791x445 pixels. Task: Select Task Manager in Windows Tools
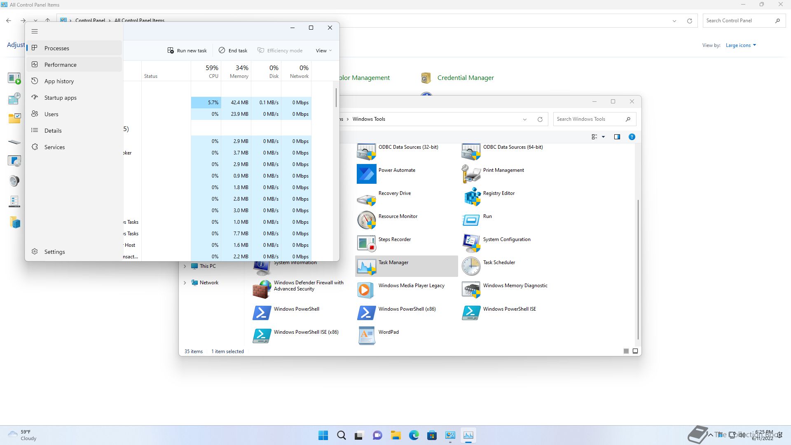pos(406,266)
